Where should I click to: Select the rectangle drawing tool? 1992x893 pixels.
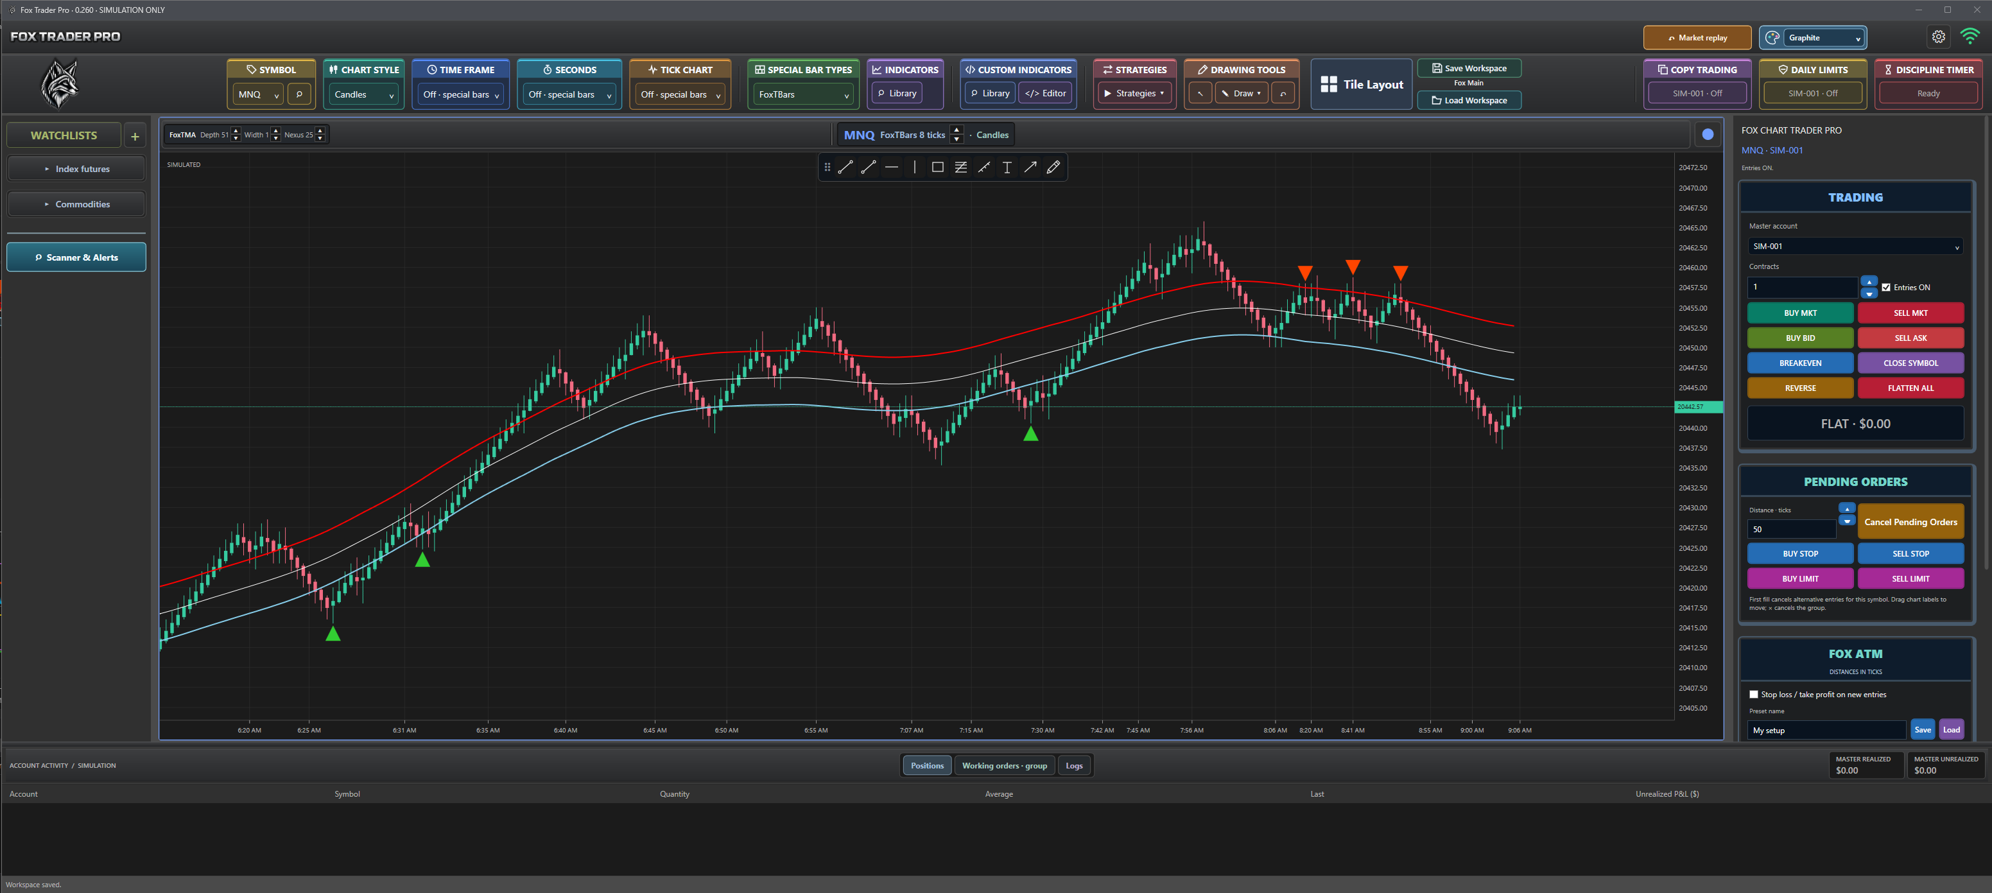pos(937,167)
